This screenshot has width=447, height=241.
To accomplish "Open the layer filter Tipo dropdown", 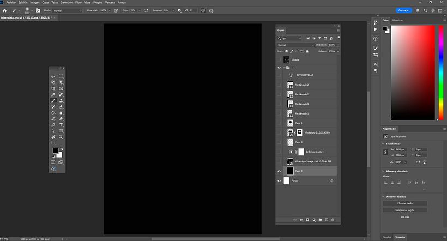I will (x=289, y=38).
